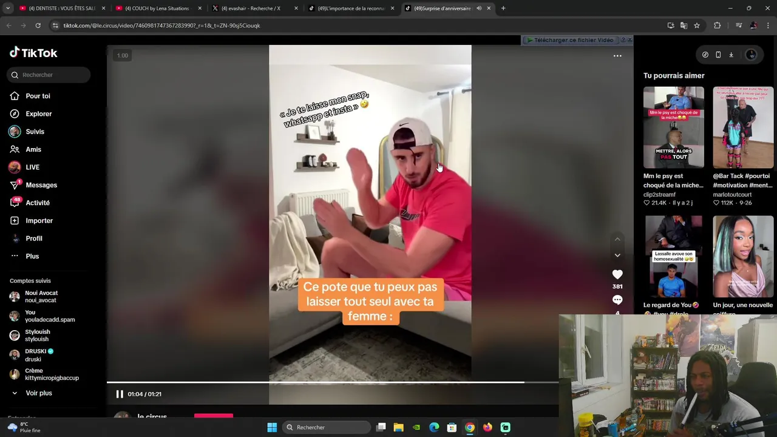Open the Explorer section
Screen dimensions: 777x437
(38, 113)
